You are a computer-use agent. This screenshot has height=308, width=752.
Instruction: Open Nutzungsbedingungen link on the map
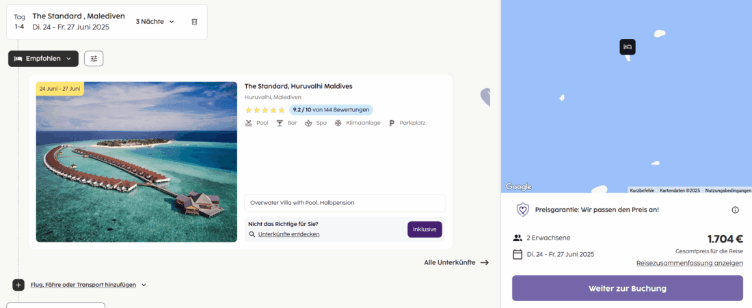[728, 191]
